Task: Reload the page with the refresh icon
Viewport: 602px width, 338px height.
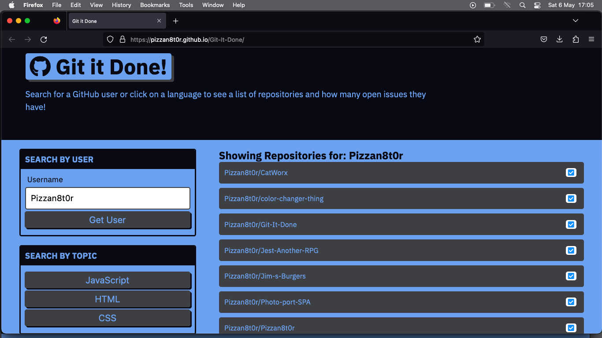Action: coord(44,39)
